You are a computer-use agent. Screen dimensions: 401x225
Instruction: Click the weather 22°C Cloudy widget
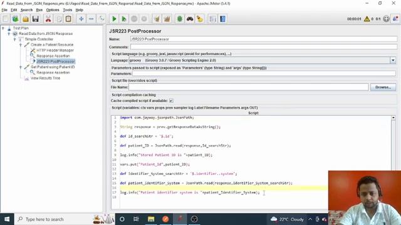point(287,219)
